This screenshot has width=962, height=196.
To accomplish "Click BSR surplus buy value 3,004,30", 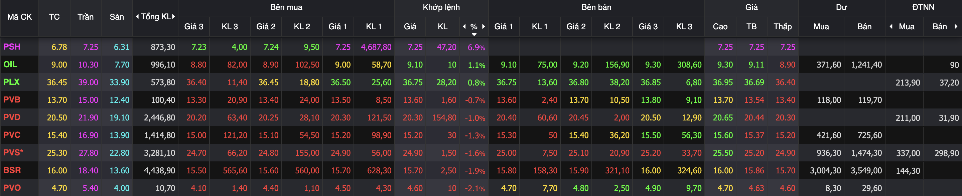I will [x=826, y=170].
